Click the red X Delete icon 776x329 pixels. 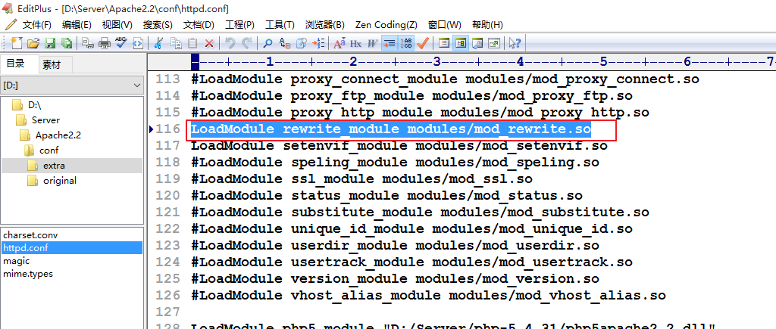[x=209, y=43]
